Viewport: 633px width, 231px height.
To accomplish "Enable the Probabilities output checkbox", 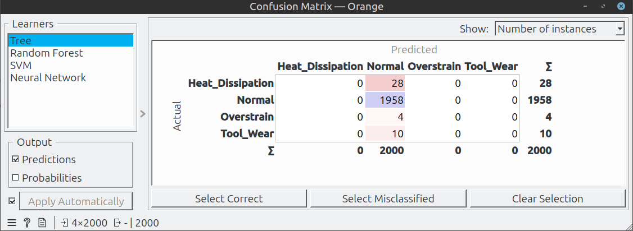I will tap(16, 178).
